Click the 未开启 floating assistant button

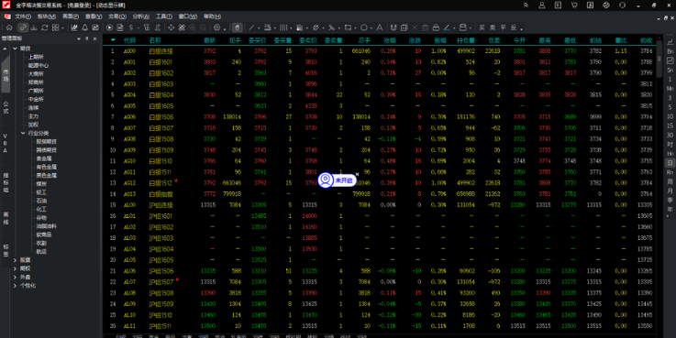point(337,180)
